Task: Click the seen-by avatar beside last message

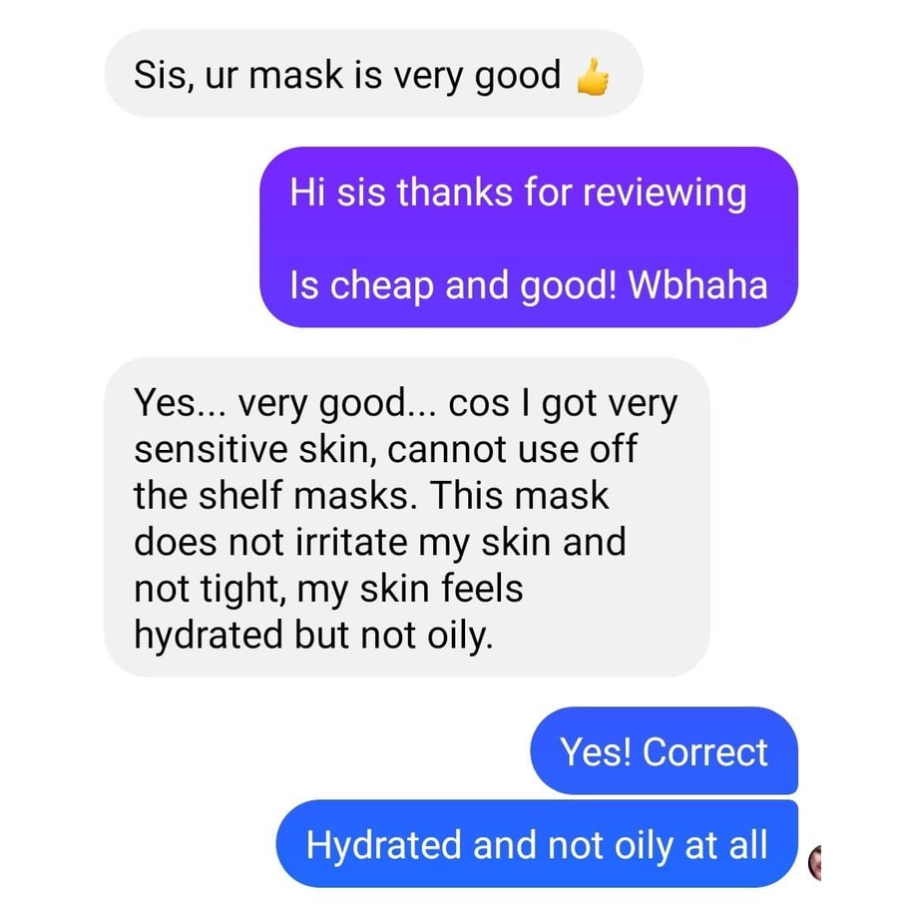Action: [x=814, y=863]
